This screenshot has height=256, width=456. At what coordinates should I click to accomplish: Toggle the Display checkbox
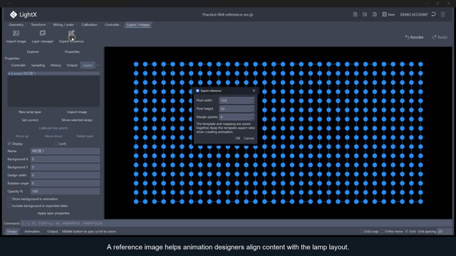point(9,144)
